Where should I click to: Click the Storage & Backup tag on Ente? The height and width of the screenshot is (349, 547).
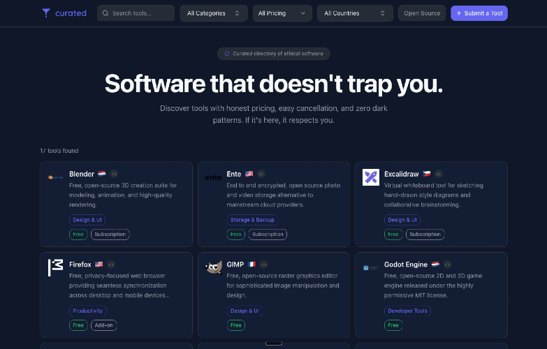coord(252,220)
